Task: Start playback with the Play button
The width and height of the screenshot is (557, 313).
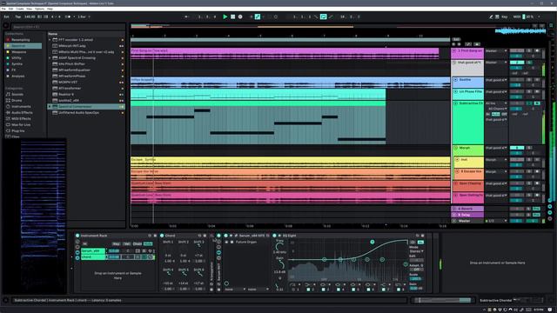Action: 225,17
